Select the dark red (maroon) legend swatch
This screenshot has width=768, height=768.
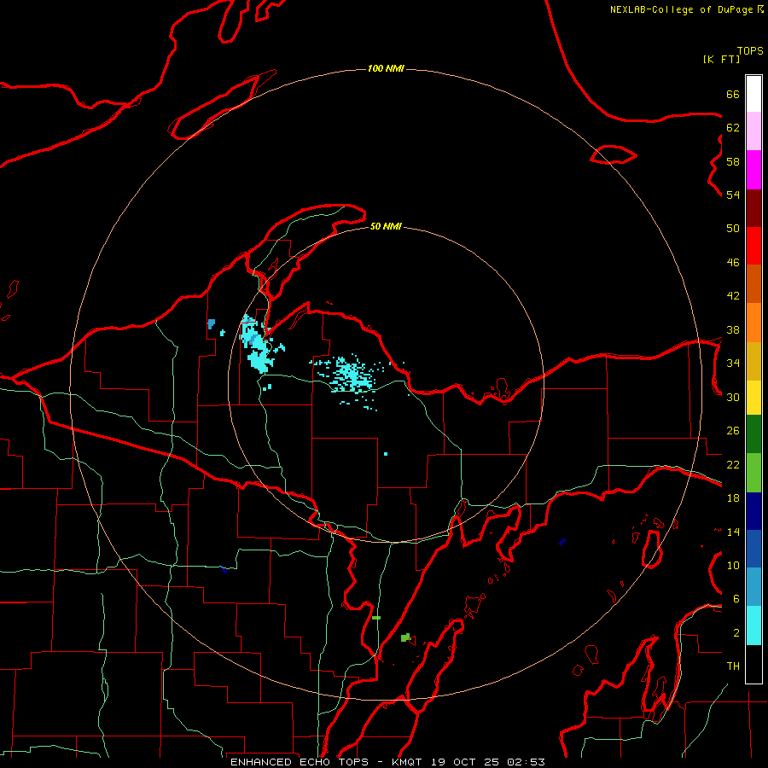click(753, 209)
